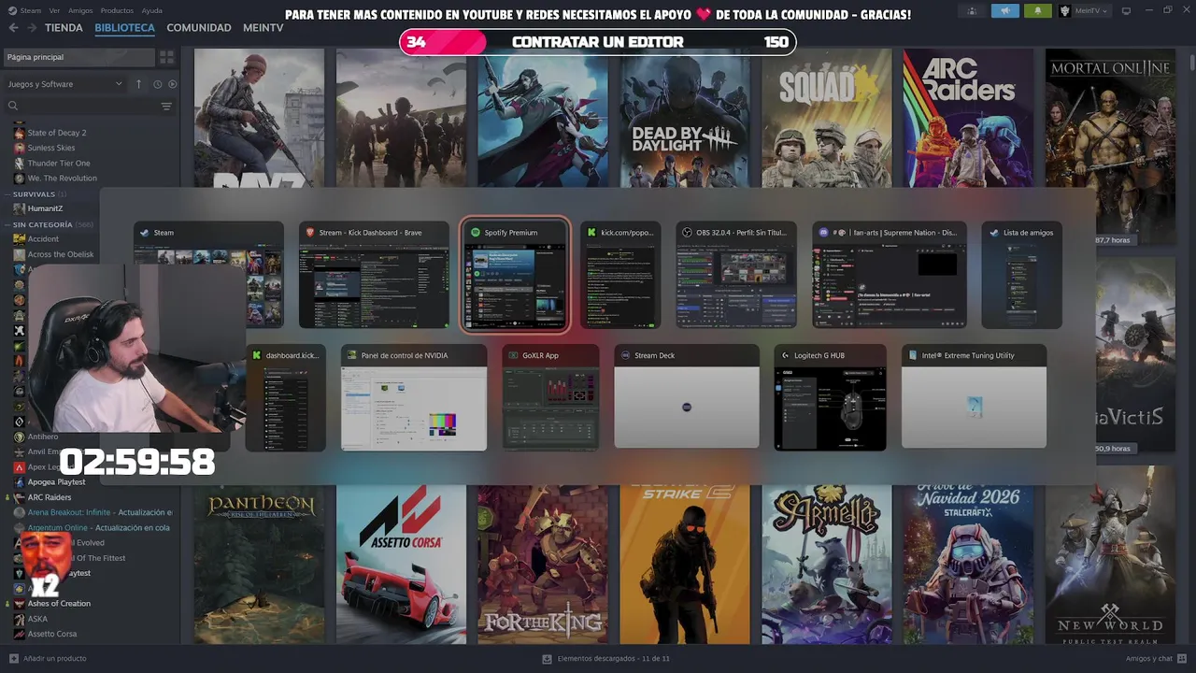Viewport: 1196px width, 673px height.
Task: Switch to the COMUNIDAD tab
Action: point(199,28)
